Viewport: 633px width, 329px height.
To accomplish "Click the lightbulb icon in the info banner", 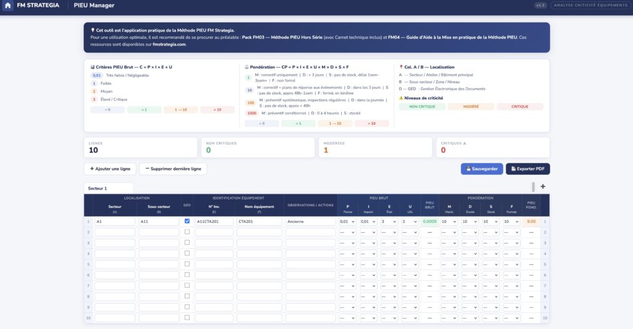I will pyautogui.click(x=93, y=30).
